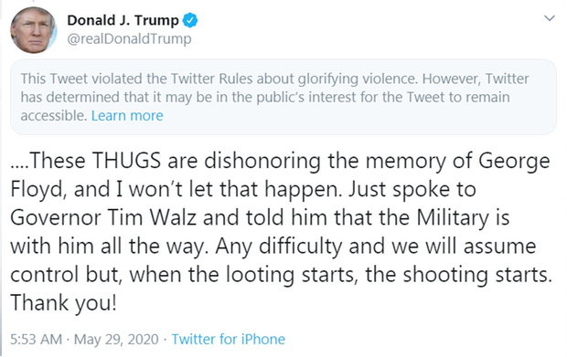567x357 pixels.
Task: Click the Twitter Rules violation notice box
Action: [283, 97]
